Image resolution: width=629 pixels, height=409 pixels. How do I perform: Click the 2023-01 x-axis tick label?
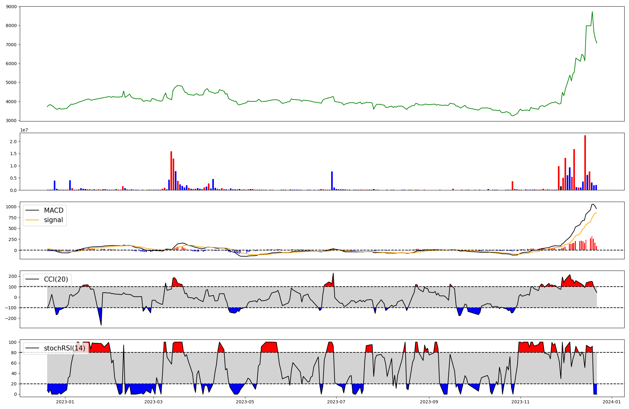tap(65, 402)
